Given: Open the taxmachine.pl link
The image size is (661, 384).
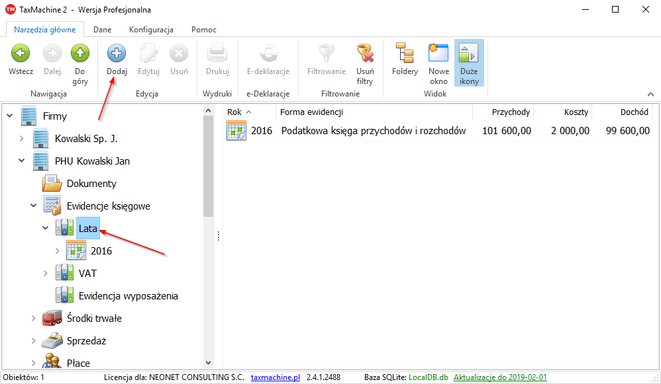Looking at the screenshot, I should [x=275, y=377].
